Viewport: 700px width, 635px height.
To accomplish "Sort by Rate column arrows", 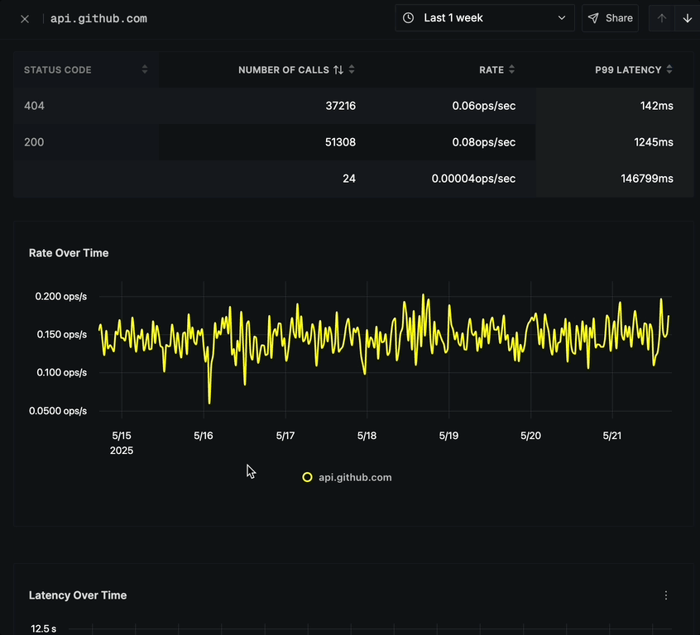I will coord(511,69).
